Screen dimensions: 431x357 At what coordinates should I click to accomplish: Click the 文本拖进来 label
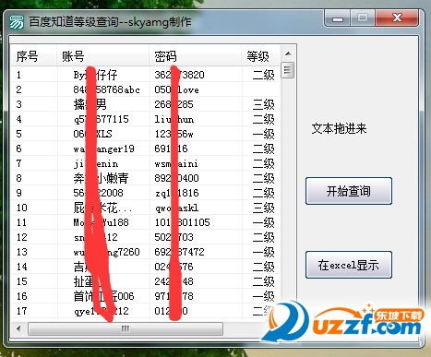339,128
